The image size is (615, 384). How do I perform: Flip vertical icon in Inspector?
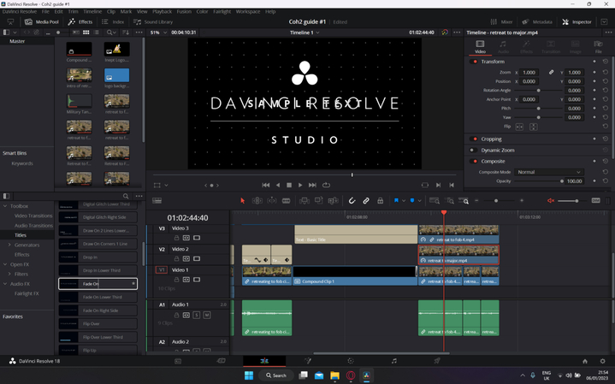[534, 127]
